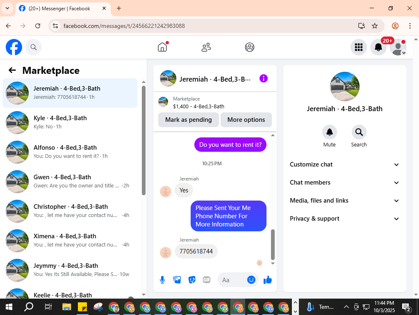Open the Friends icon in top navigation

pyautogui.click(x=206, y=47)
